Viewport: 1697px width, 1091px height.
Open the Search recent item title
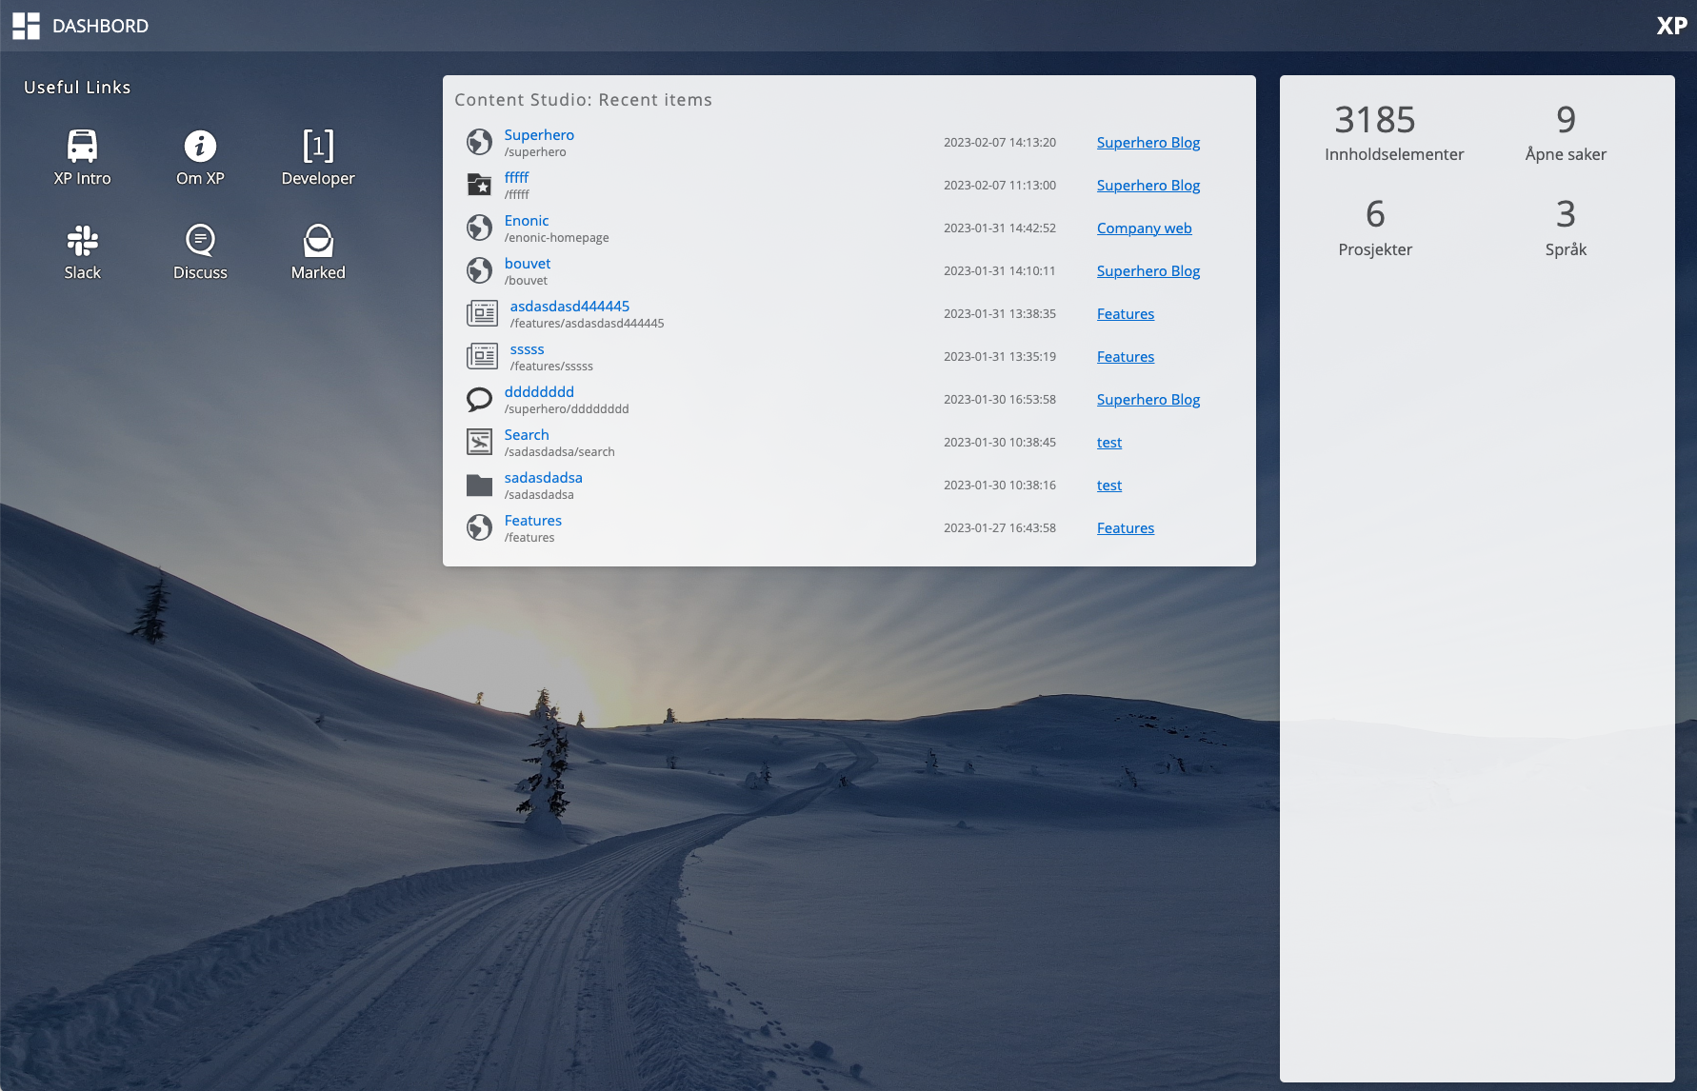527,434
